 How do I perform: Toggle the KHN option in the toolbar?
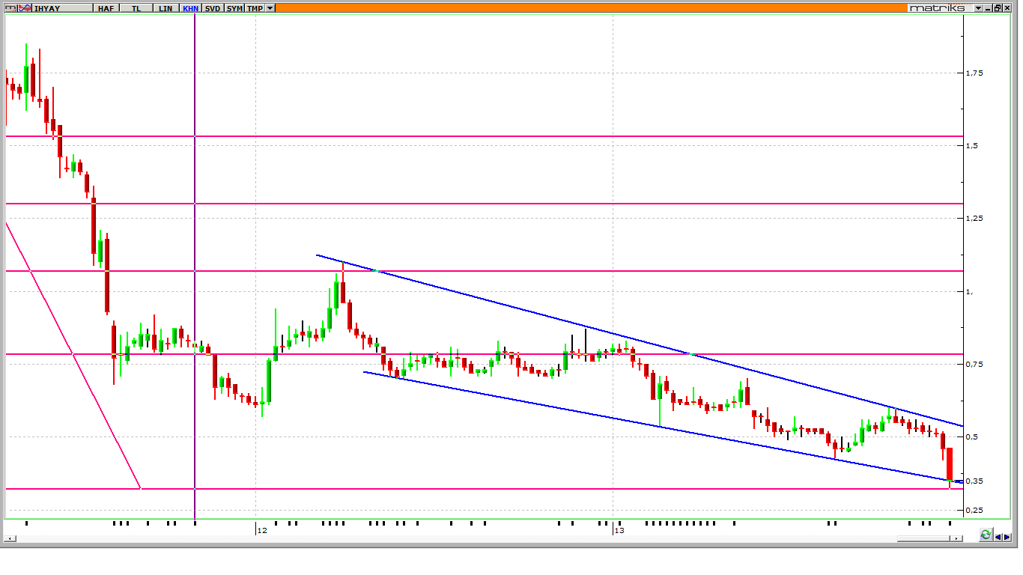click(x=191, y=8)
